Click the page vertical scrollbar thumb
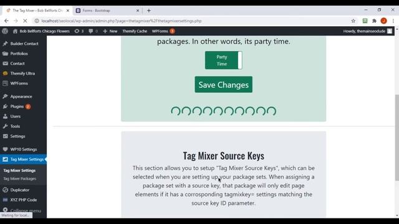The width and height of the screenshot is (399, 224). coord(397,138)
